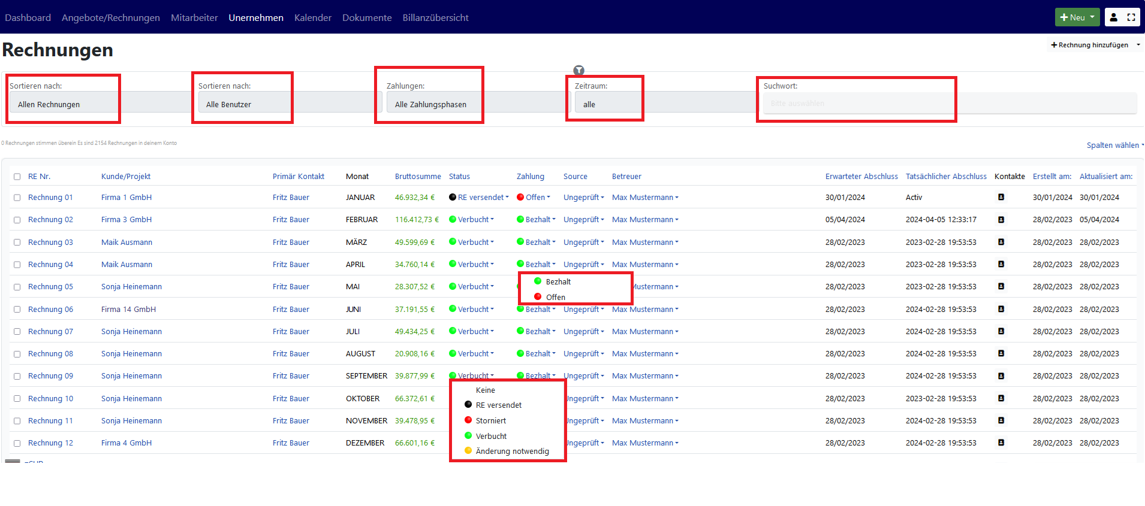Open the Firma 3 GmbH customer link
The width and height of the screenshot is (1145, 506).
[x=126, y=220]
